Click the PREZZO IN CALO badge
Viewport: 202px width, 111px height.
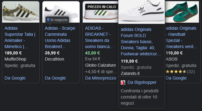(x=102, y=7)
